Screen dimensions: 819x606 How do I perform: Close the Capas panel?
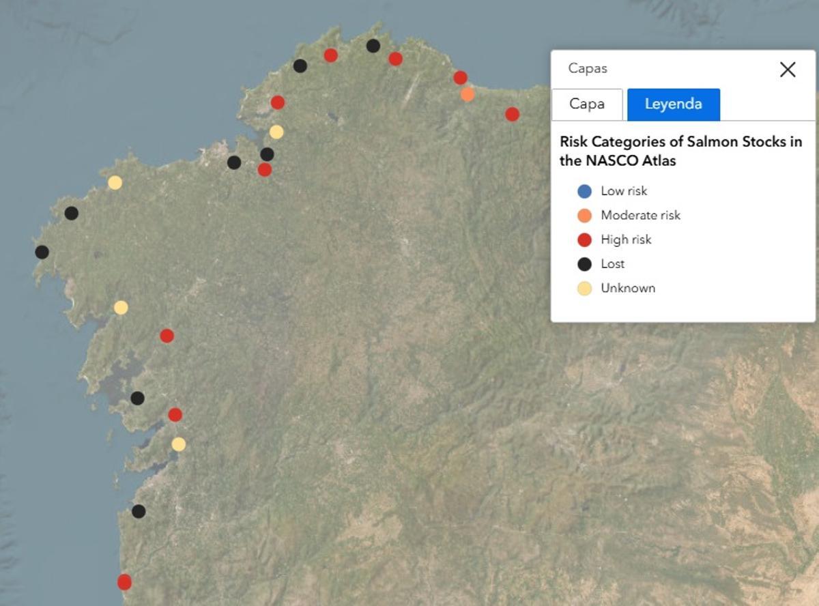(x=788, y=70)
